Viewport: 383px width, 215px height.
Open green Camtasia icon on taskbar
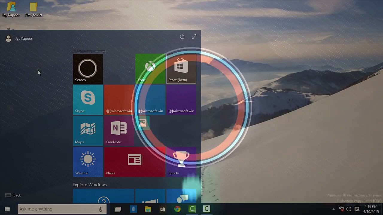point(192,209)
